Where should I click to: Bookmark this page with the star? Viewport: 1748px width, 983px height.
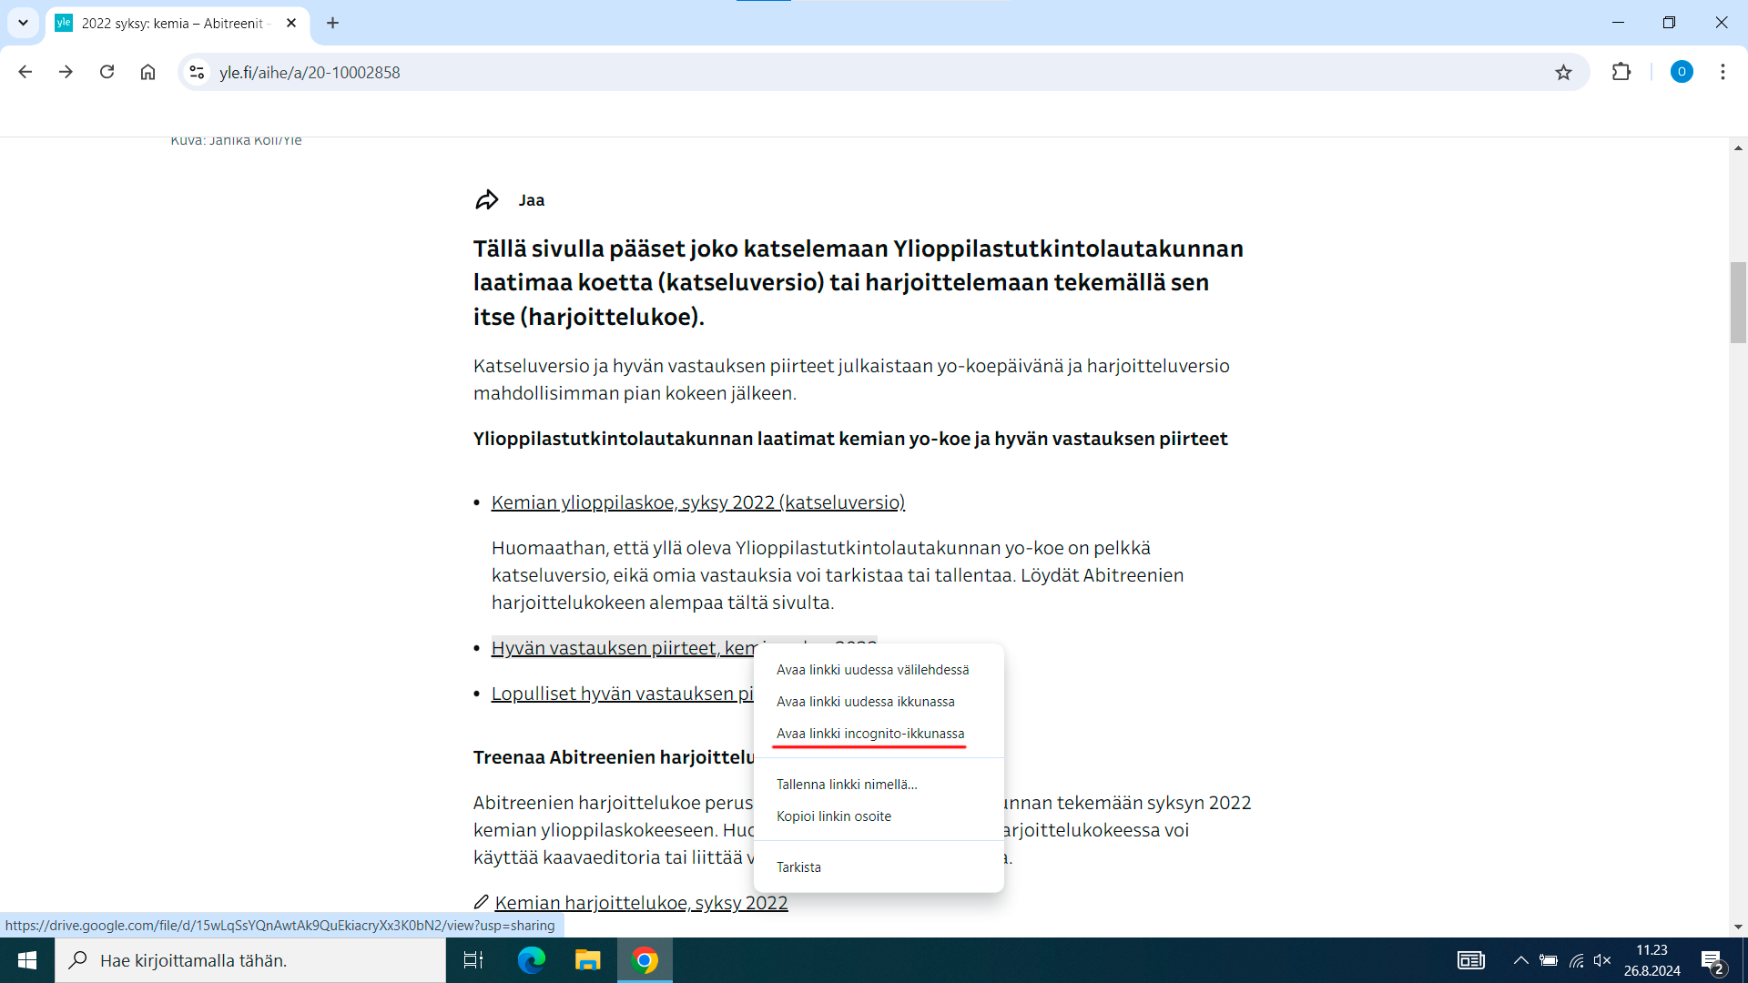(x=1563, y=72)
